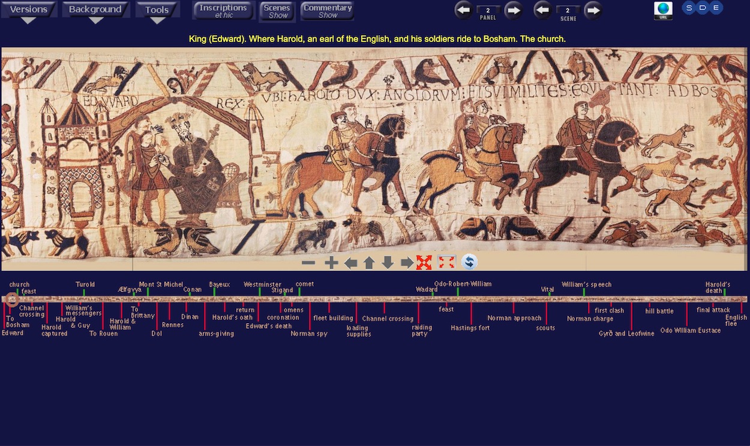Click the blue refresh view icon
This screenshot has height=446, width=750.
pos(469,262)
